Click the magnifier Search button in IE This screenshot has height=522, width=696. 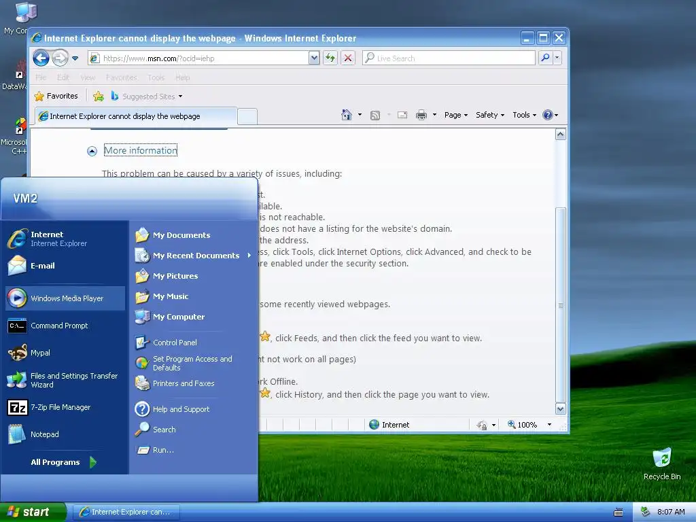(x=545, y=58)
